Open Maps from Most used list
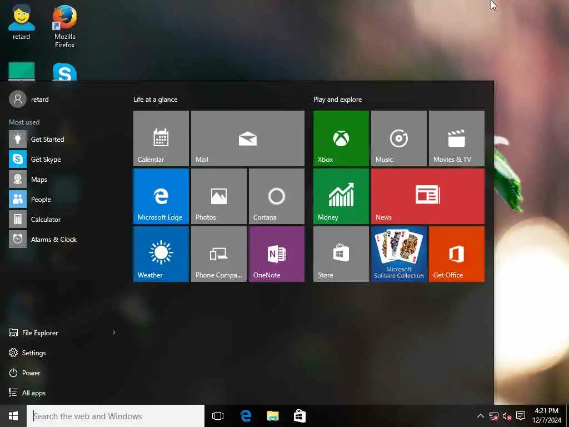Image resolution: width=569 pixels, height=427 pixels. [x=62, y=180]
